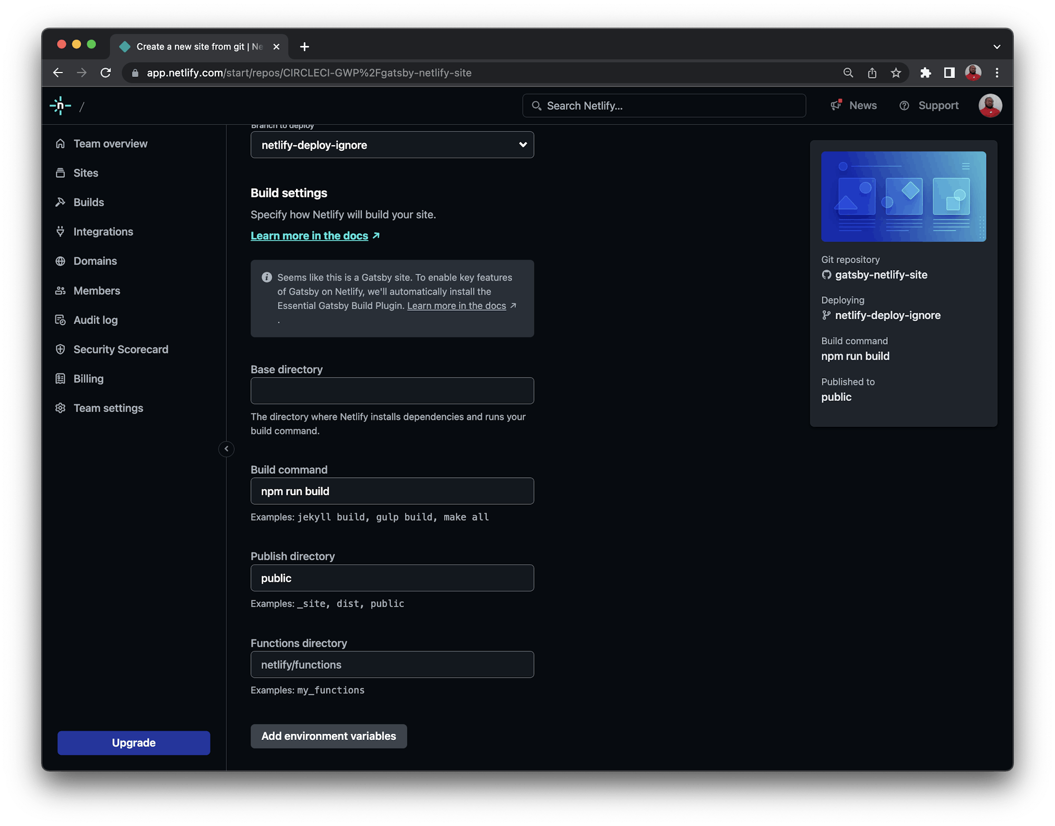
Task: Click the Support question mark icon
Action: click(904, 105)
